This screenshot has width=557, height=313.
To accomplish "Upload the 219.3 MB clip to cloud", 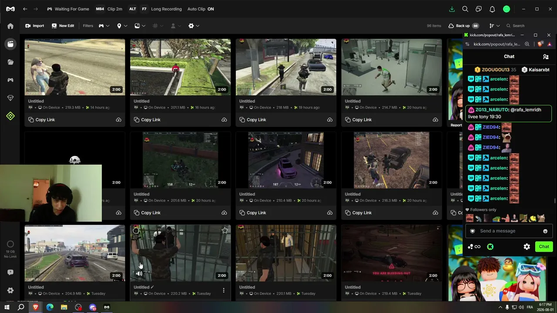I will click(x=118, y=120).
